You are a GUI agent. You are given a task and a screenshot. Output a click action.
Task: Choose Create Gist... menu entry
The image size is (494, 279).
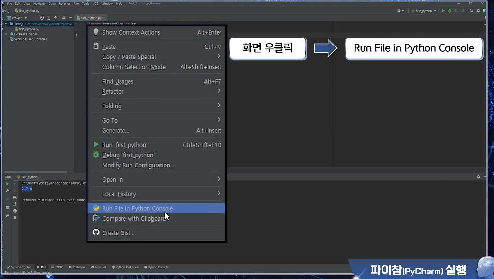pyautogui.click(x=156, y=233)
